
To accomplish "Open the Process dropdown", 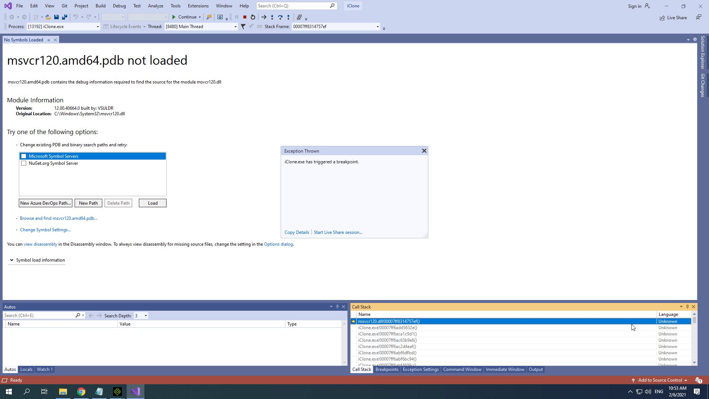I will [97, 27].
